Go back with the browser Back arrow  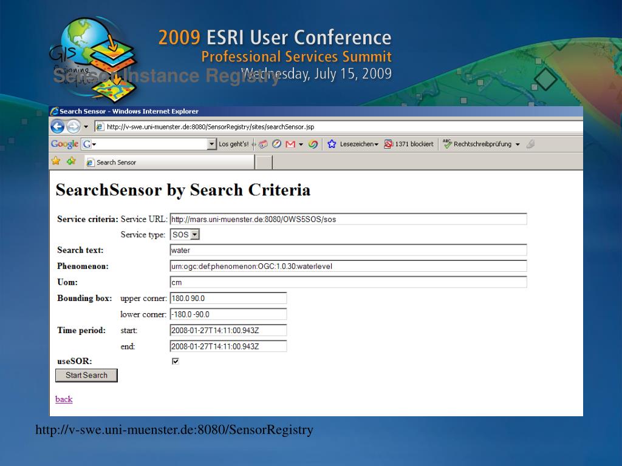(58, 127)
